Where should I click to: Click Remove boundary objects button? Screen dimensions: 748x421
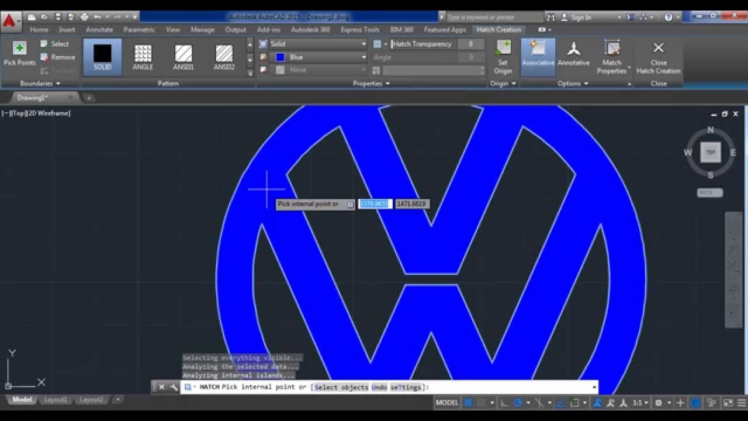click(x=57, y=57)
